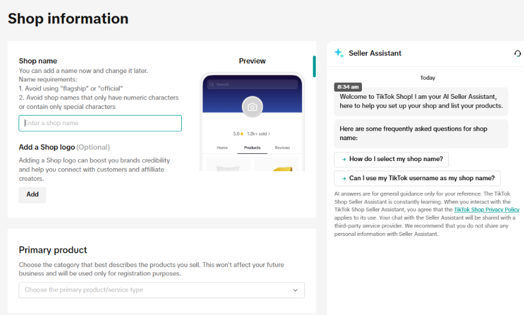Click the rating star in preview
Viewport: 524px width, 315px height.
tap(242, 134)
